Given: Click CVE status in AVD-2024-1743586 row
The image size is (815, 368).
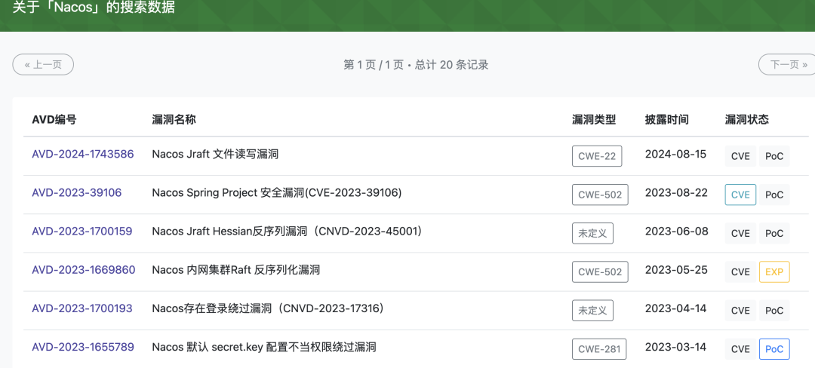Looking at the screenshot, I should [x=740, y=156].
